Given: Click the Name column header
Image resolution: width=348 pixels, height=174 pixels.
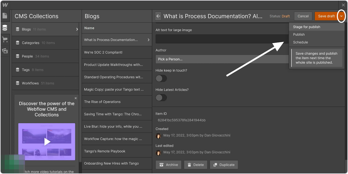Looking at the screenshot, I should [89, 28].
